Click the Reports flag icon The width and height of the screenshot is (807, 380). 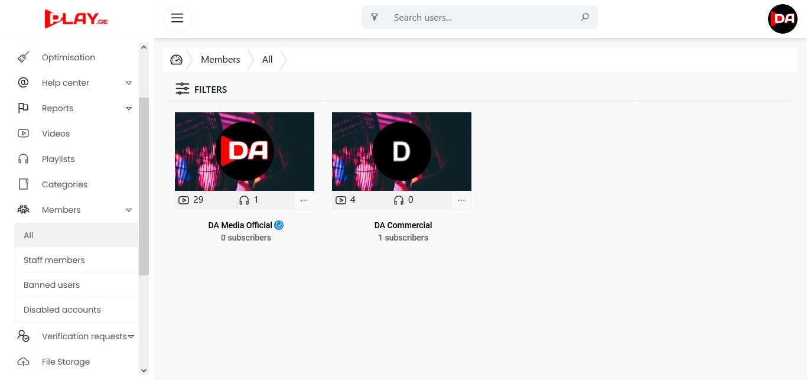coord(23,108)
